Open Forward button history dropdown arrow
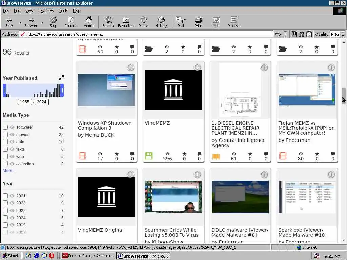Viewport: 347px width, 260px height. [x=42, y=22]
